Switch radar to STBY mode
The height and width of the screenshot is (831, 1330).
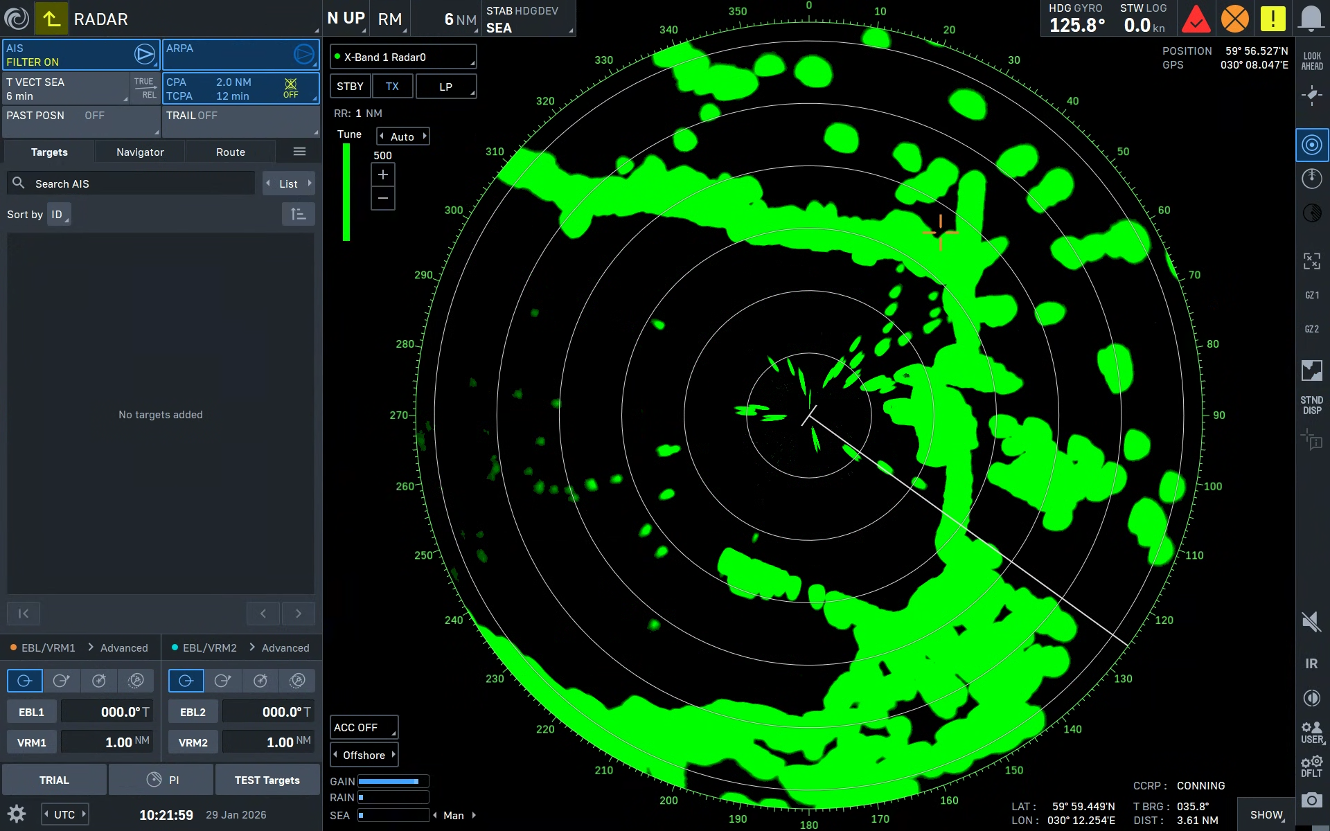tap(350, 87)
